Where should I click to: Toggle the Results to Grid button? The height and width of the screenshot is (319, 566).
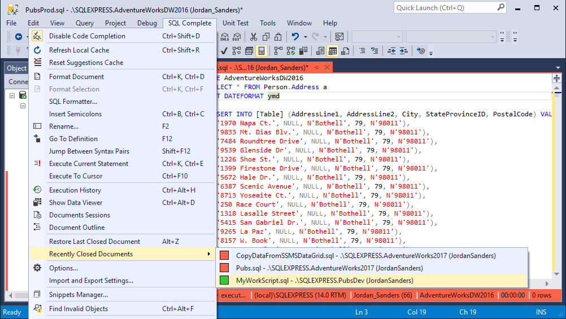point(333,51)
